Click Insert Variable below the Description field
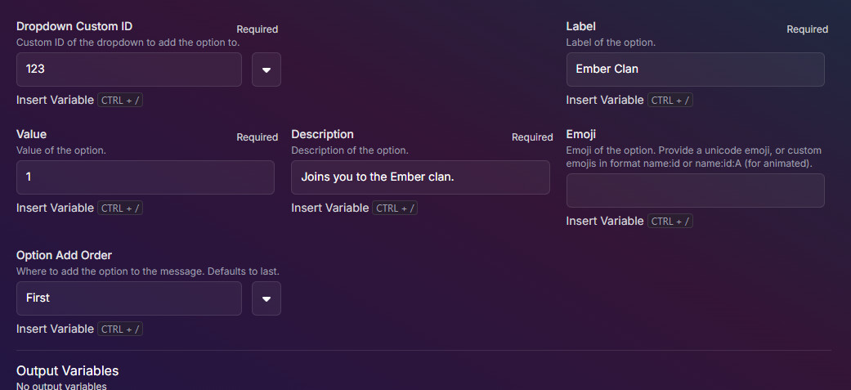 (330, 208)
